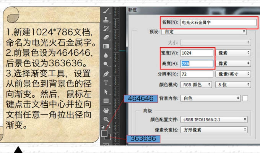This screenshot has width=260, height=153.
Task: Click the 名称(N): label
Action: [x=170, y=22]
